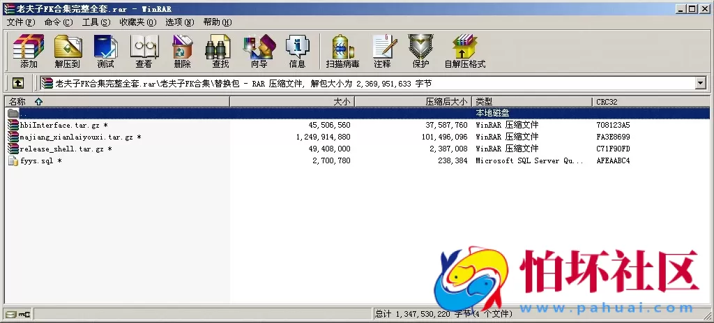
Task: Select the majiang_xianlaiyouxi.tar.gz file name
Action: pyautogui.click(x=81, y=137)
